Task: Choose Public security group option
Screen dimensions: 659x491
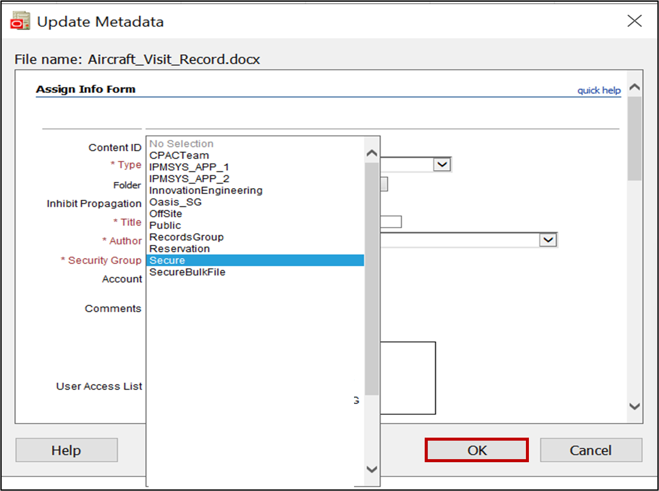Action: 165,225
